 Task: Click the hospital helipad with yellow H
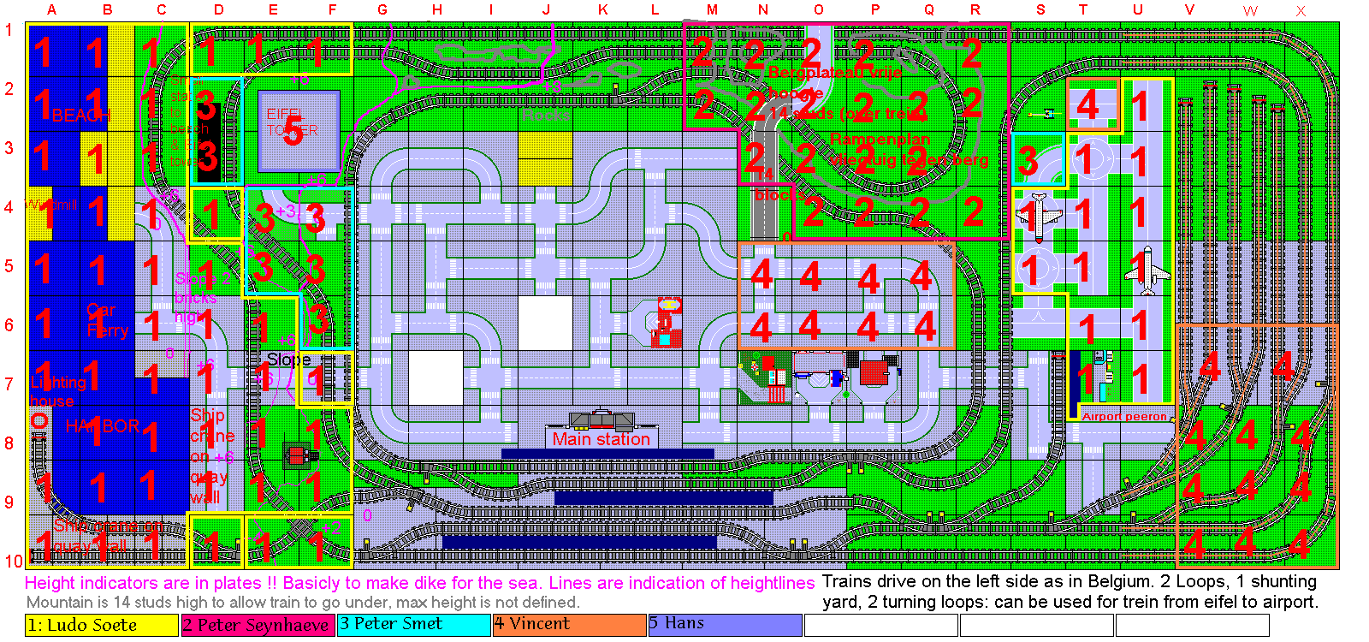[669, 304]
